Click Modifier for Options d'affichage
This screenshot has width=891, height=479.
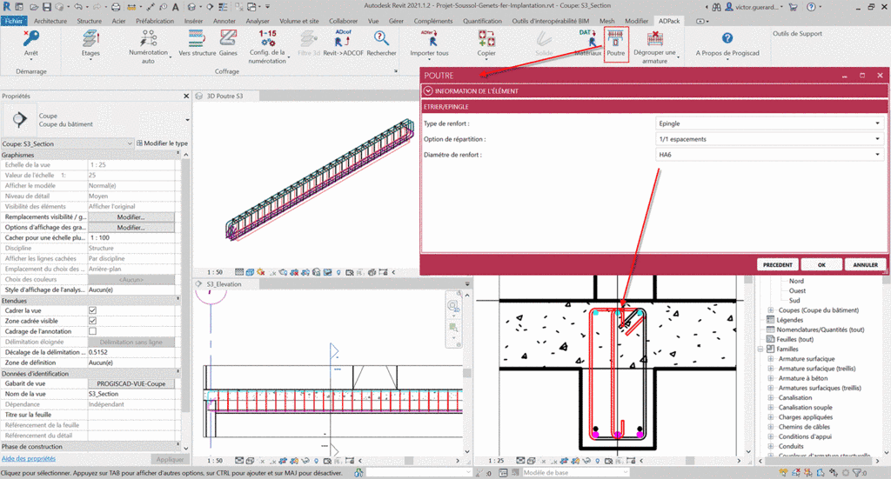click(131, 227)
